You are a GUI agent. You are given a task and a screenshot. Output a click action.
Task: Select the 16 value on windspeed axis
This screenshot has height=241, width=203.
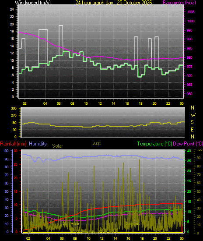12,39
